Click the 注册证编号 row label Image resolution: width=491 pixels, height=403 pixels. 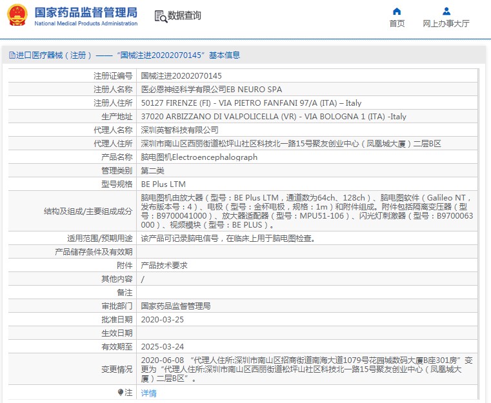[x=113, y=75]
